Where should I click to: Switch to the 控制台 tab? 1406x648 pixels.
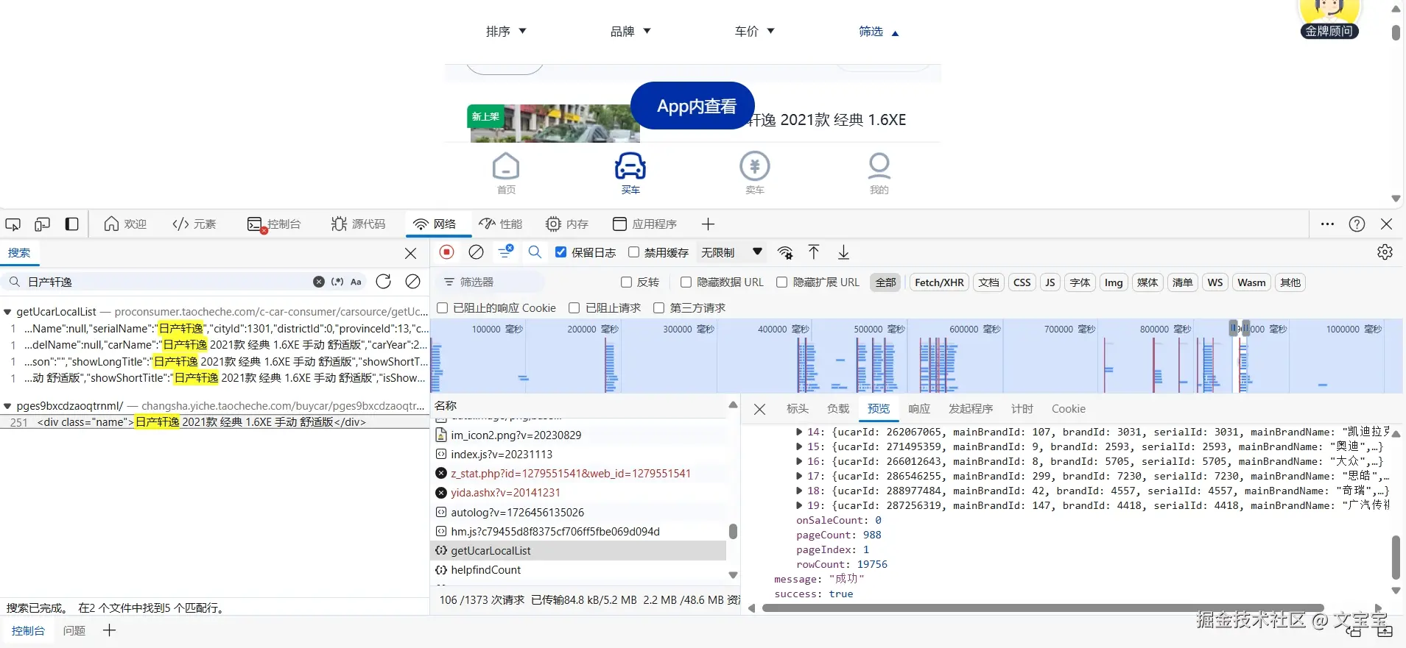pyautogui.click(x=274, y=224)
